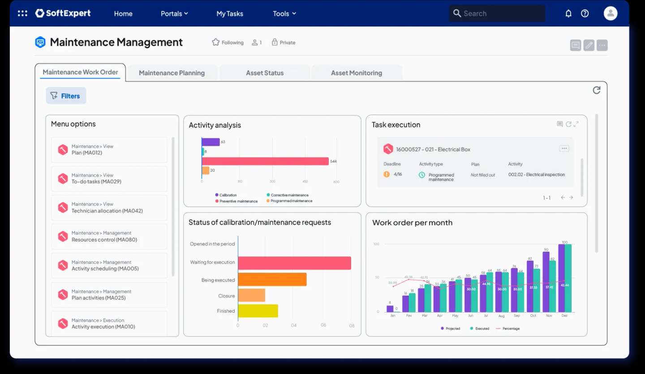The width and height of the screenshot is (645, 374).
Task: Refresh the dashboard with the reload icon
Action: pos(596,90)
